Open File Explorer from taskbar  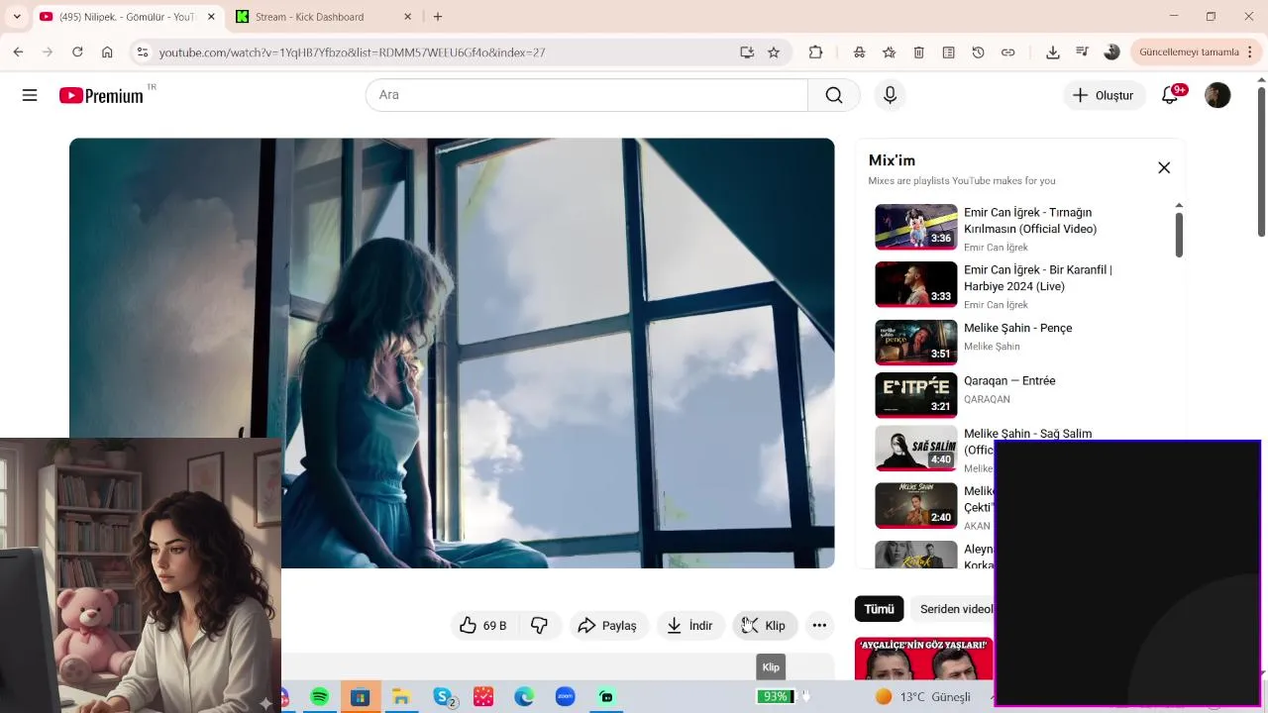401,697
